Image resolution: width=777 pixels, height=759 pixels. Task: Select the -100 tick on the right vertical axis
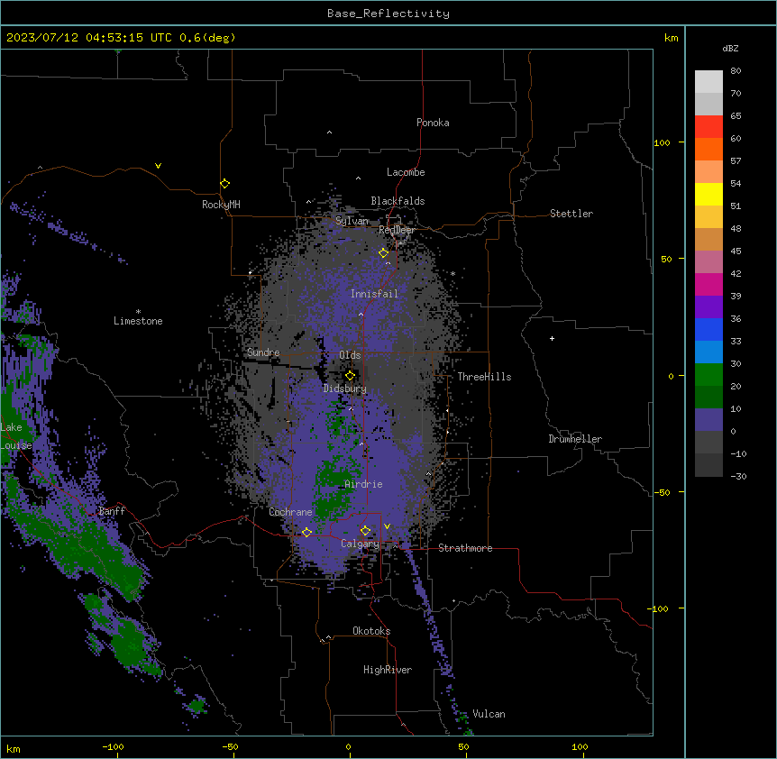pos(659,608)
